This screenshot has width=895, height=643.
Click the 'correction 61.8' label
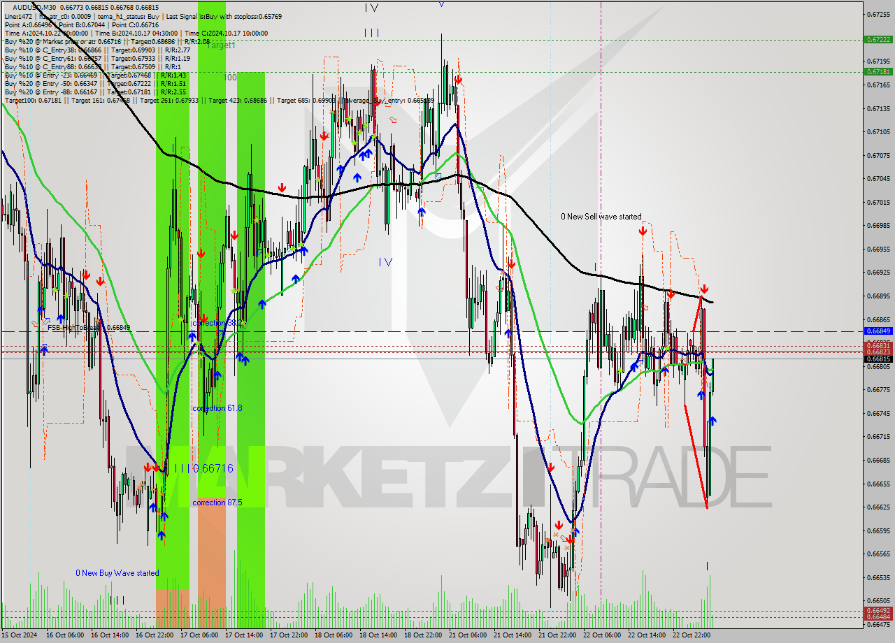point(217,408)
